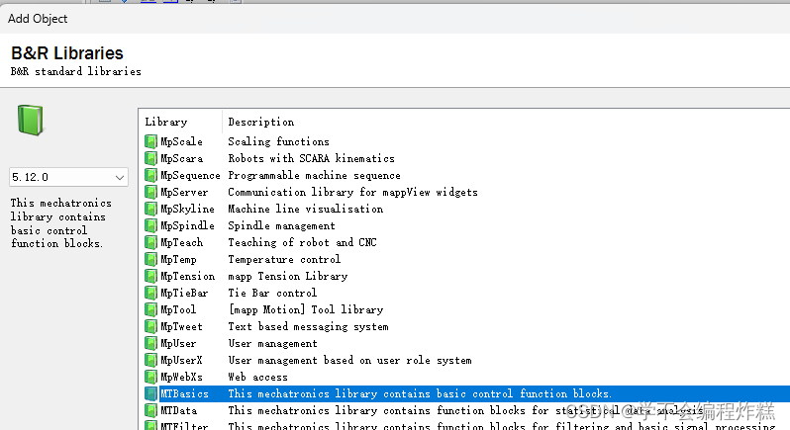Viewport: 790px width, 430px height.
Task: Select the MpSpindle library name
Action: point(187,225)
